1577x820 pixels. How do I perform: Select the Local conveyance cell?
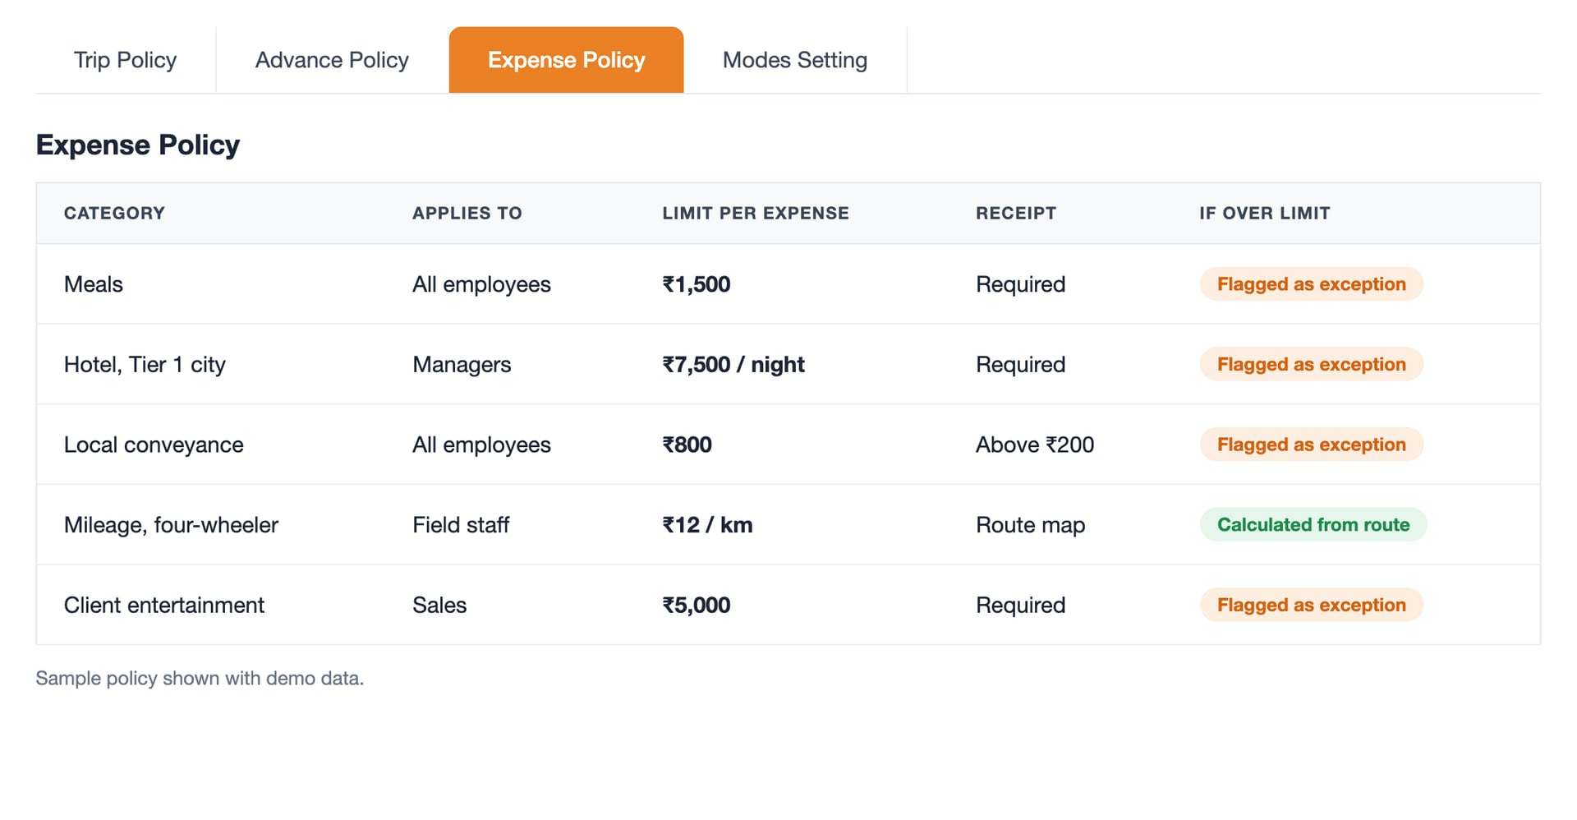[x=154, y=445]
